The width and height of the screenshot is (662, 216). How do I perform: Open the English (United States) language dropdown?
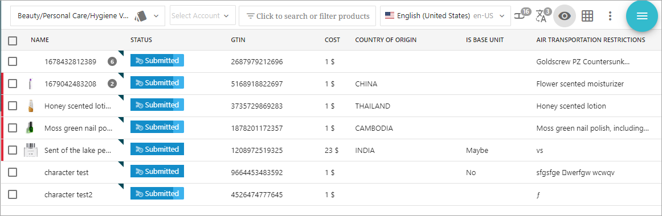tap(445, 15)
